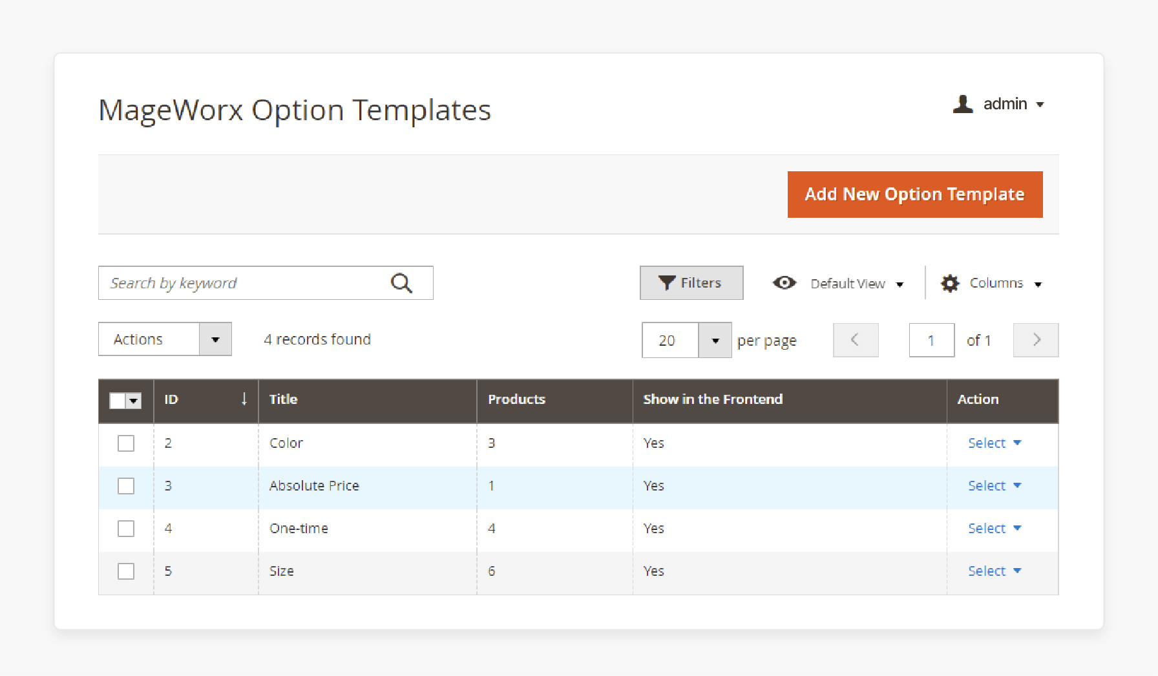Click the per page value 20 field
This screenshot has height=676, width=1158.
tap(670, 341)
